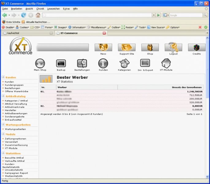Open the Tools dropdown menu
Viewport: 210px width, 184px height.
[x=140, y=27]
